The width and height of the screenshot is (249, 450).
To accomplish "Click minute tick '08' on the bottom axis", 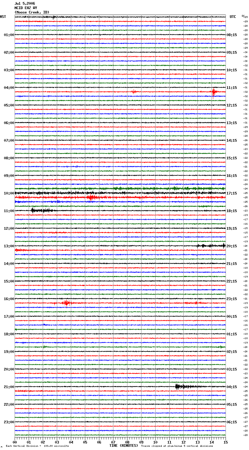I will click(127, 442).
